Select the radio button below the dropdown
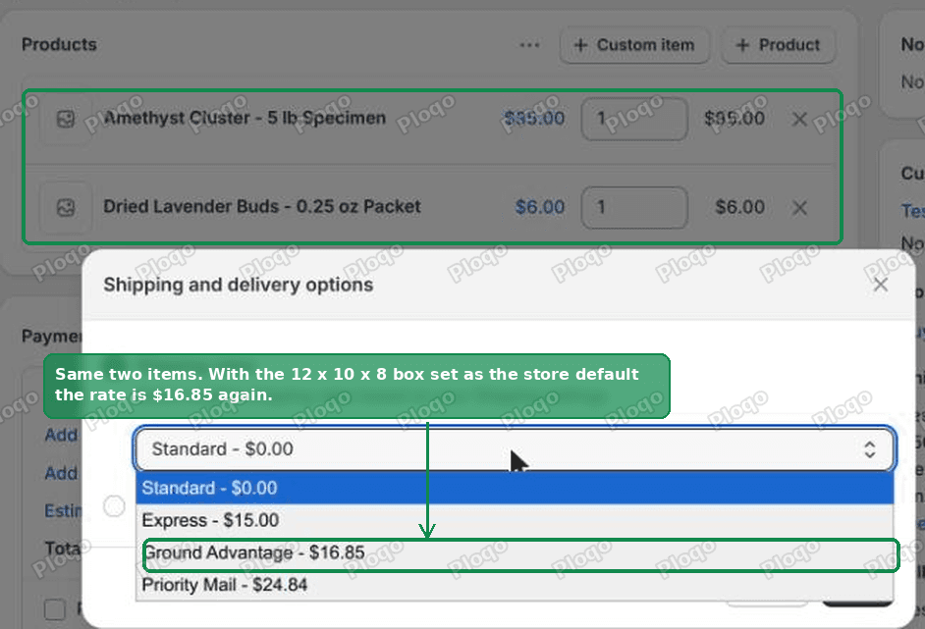 point(114,505)
